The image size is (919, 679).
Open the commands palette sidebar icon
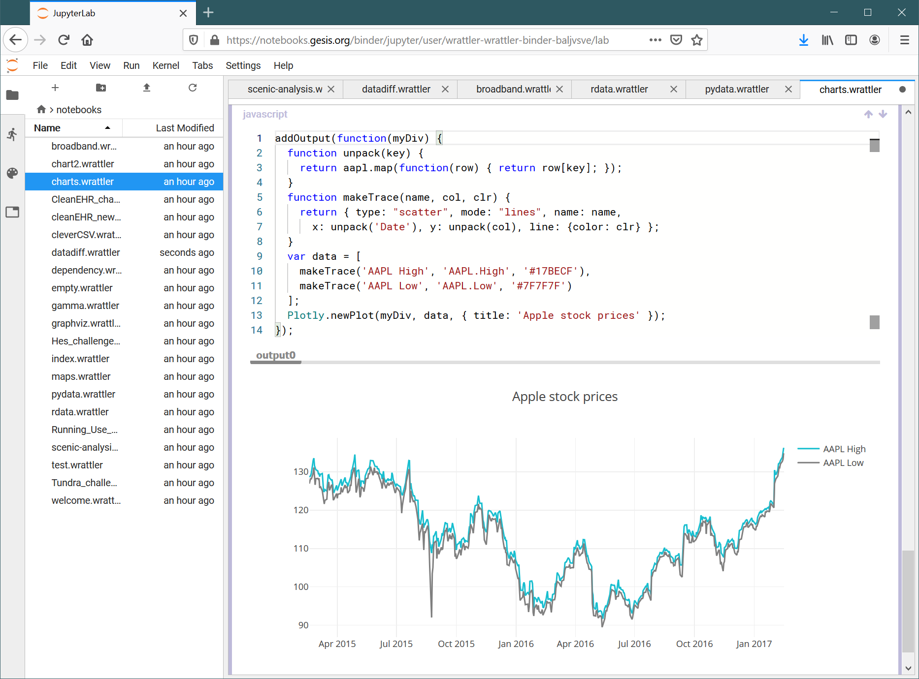point(12,173)
